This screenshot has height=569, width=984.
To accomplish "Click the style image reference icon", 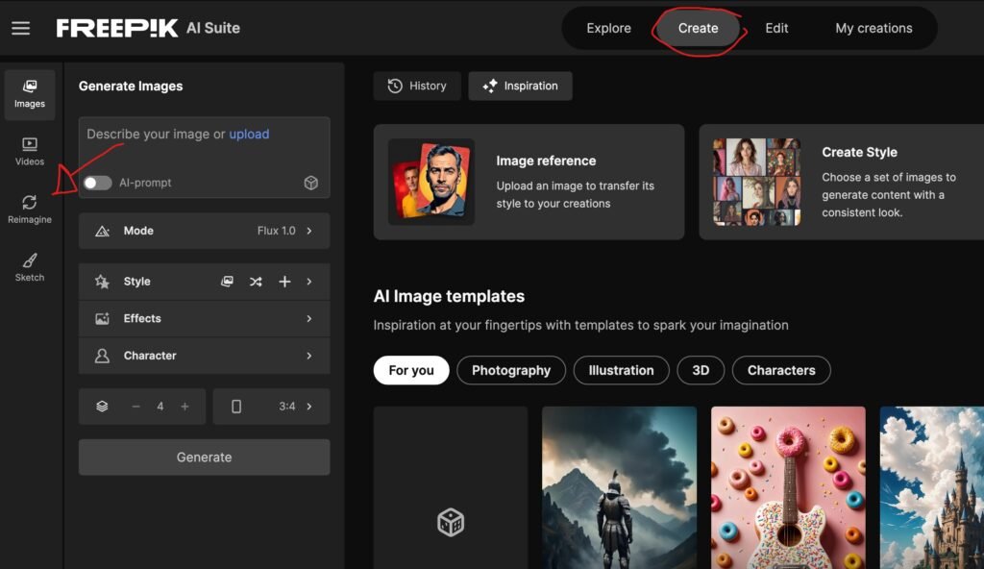I will [227, 282].
